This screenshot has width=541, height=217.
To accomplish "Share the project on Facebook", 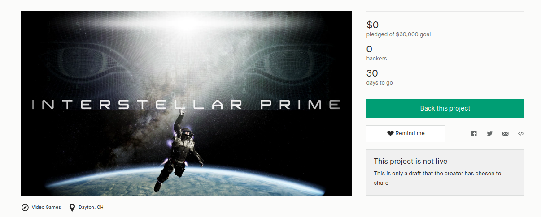I will coord(474,133).
